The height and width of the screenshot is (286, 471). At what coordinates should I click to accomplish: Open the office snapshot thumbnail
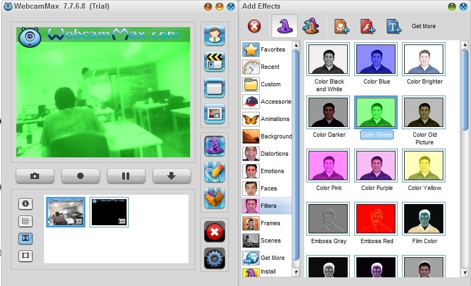(66, 212)
